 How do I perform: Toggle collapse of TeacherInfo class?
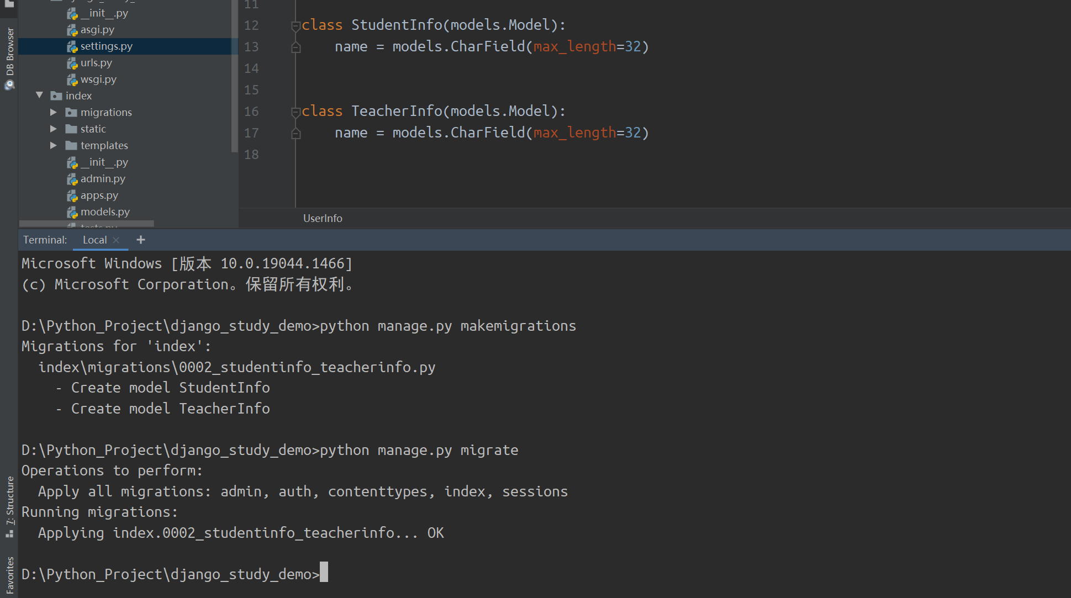[295, 111]
